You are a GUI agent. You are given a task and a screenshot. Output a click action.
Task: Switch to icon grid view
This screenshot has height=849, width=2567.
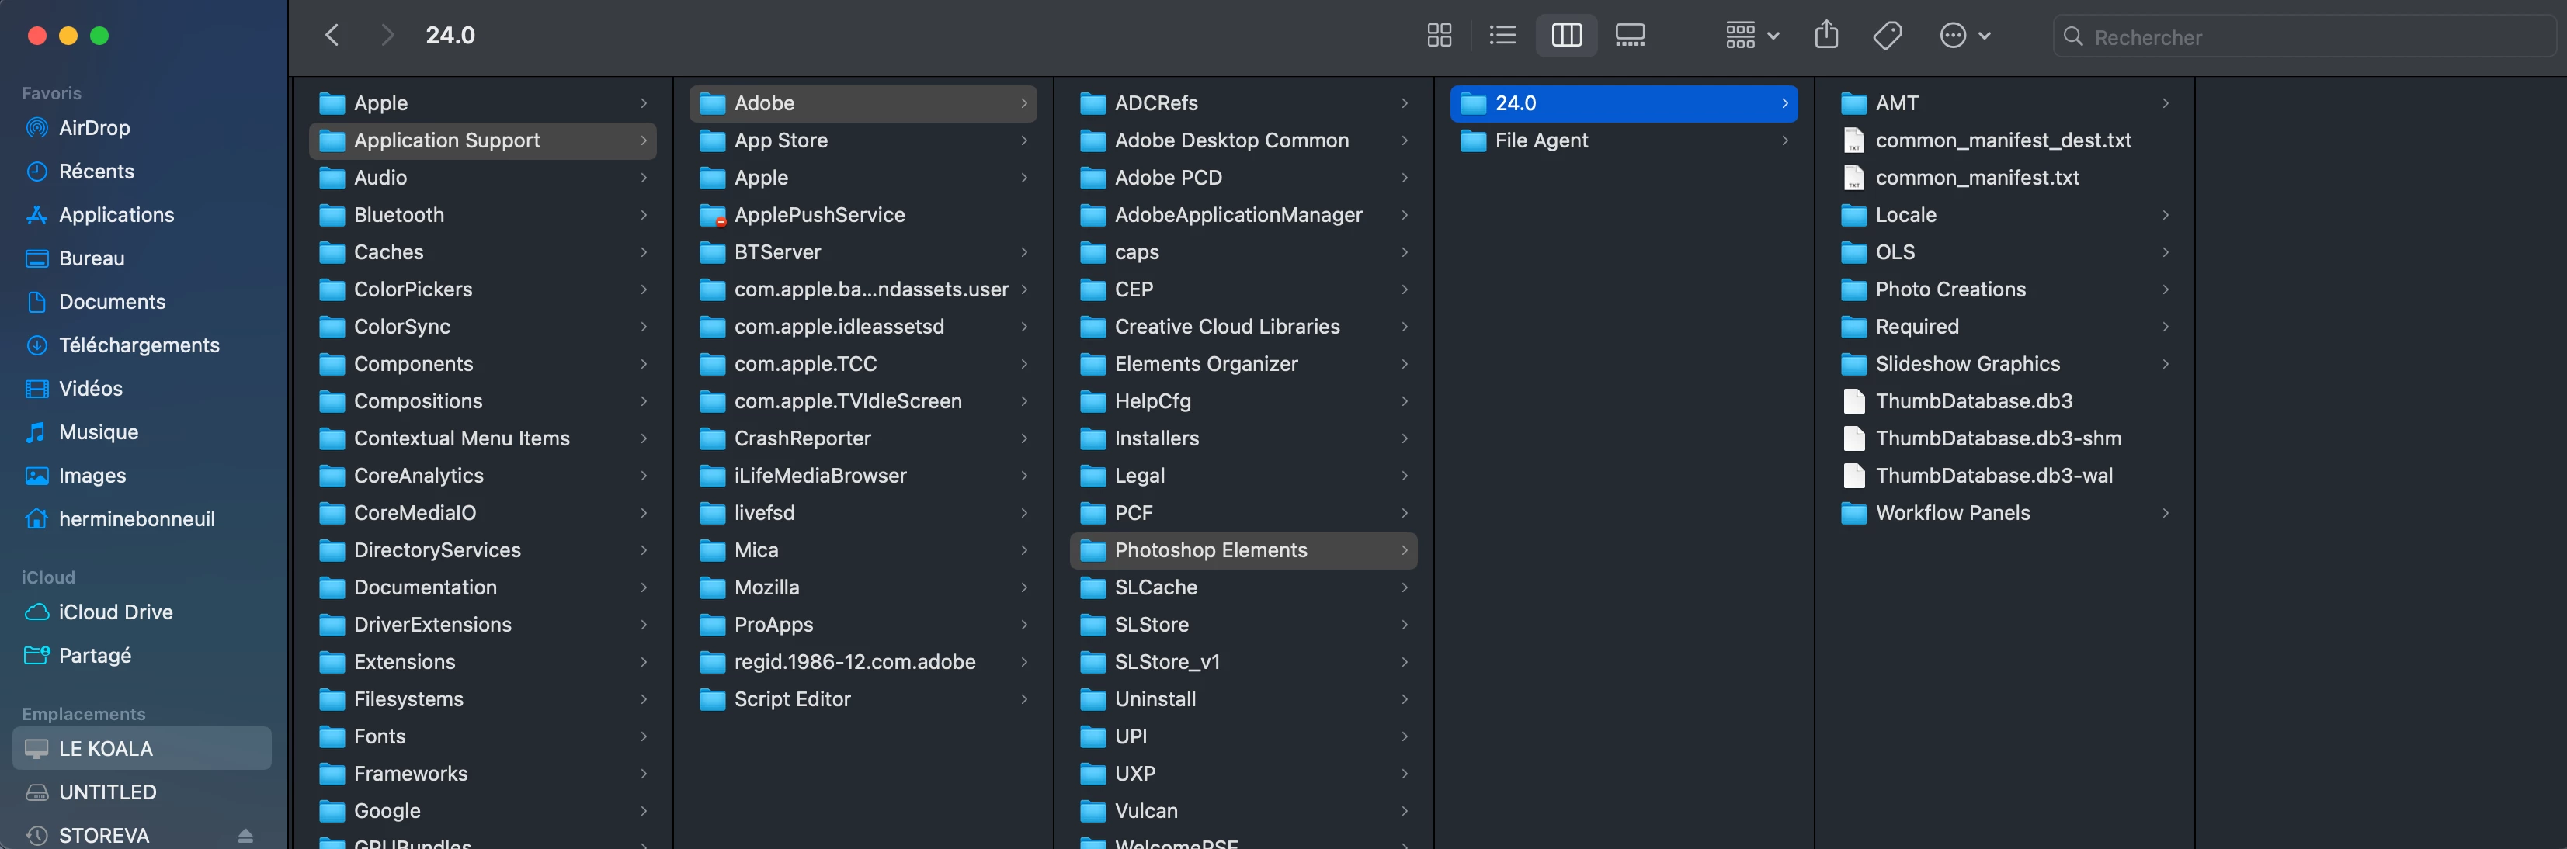[x=1439, y=36]
